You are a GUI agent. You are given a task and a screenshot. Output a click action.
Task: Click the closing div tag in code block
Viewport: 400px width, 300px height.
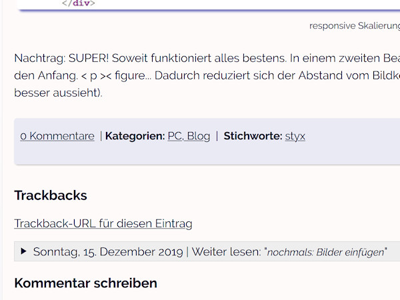click(79, 3)
